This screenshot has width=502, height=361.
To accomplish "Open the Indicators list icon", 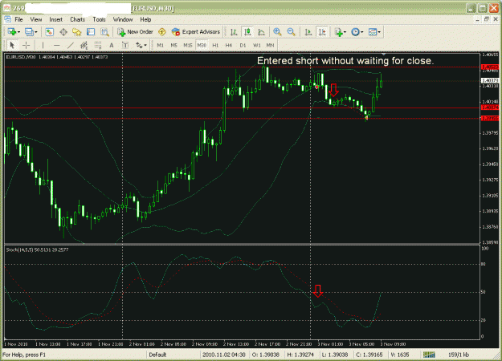I will point(338,31).
